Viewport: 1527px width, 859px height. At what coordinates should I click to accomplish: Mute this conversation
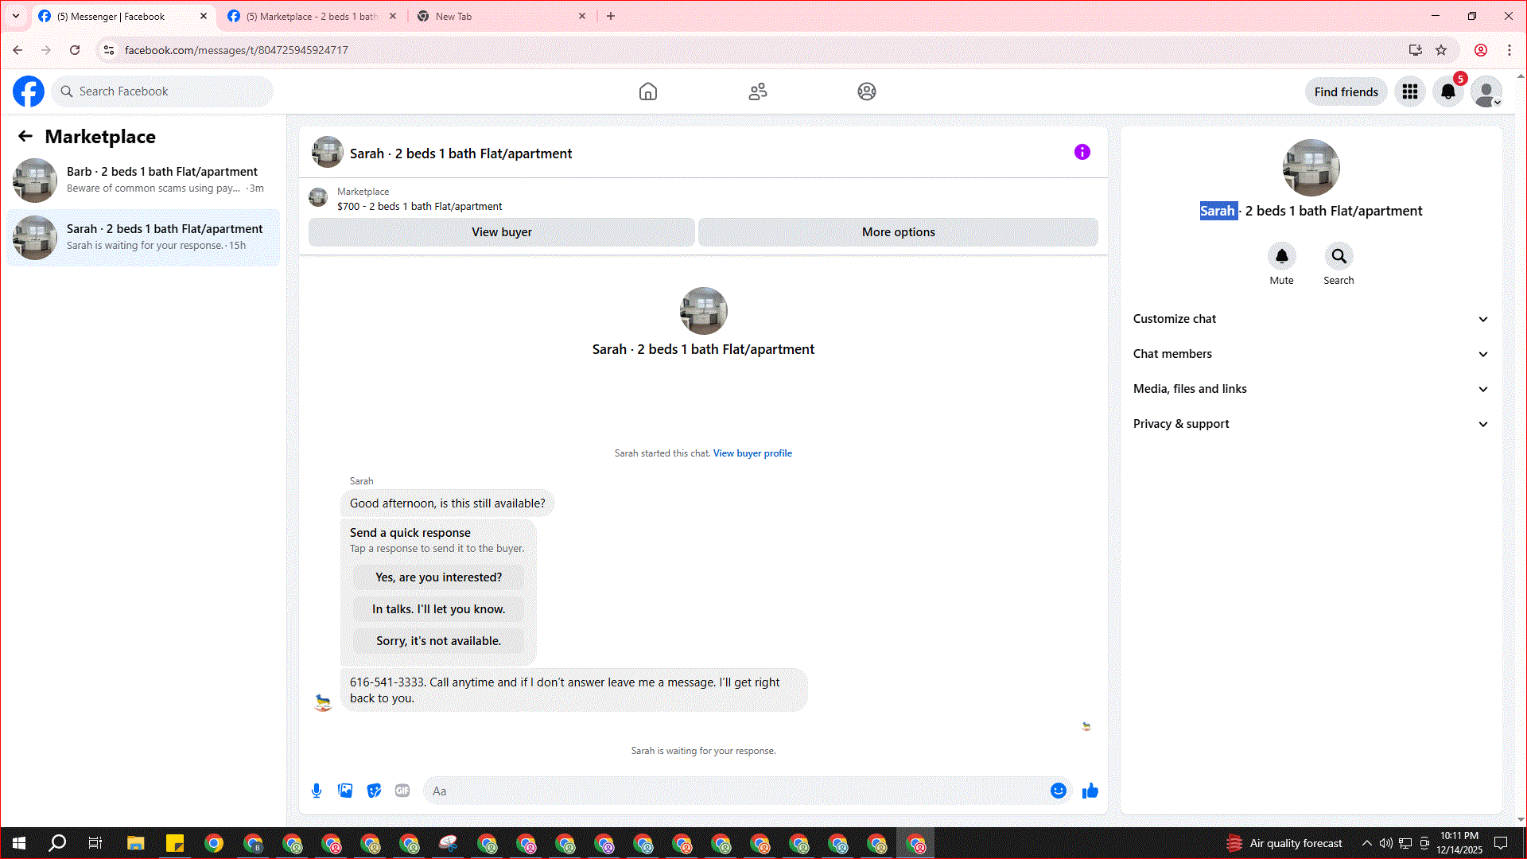[1281, 256]
